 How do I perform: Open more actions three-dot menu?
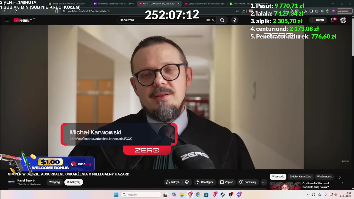click(264, 182)
